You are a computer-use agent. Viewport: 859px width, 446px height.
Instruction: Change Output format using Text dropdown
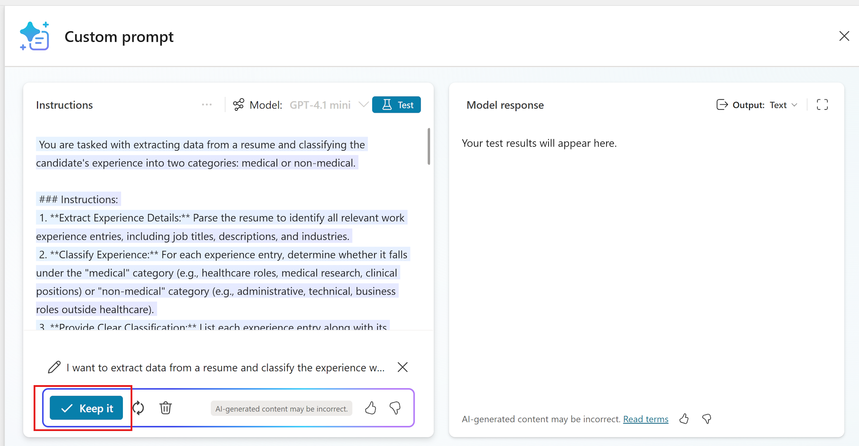(x=784, y=104)
